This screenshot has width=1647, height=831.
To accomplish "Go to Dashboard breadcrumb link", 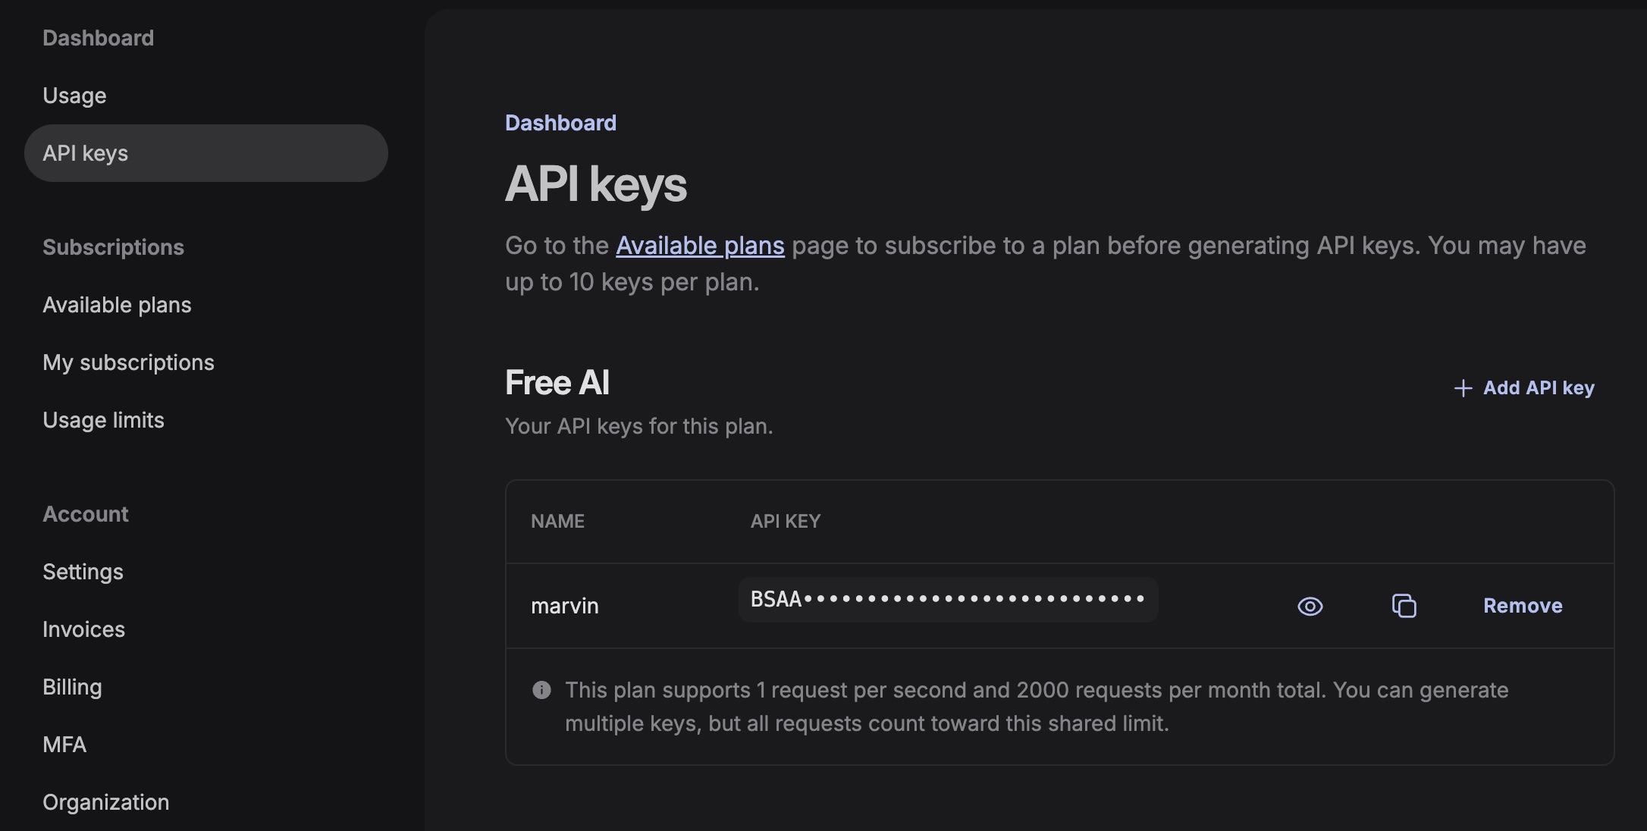I will 560,123.
